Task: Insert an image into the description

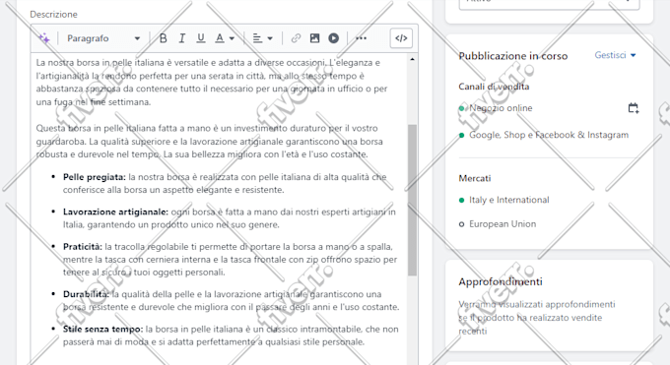Action: (x=314, y=38)
